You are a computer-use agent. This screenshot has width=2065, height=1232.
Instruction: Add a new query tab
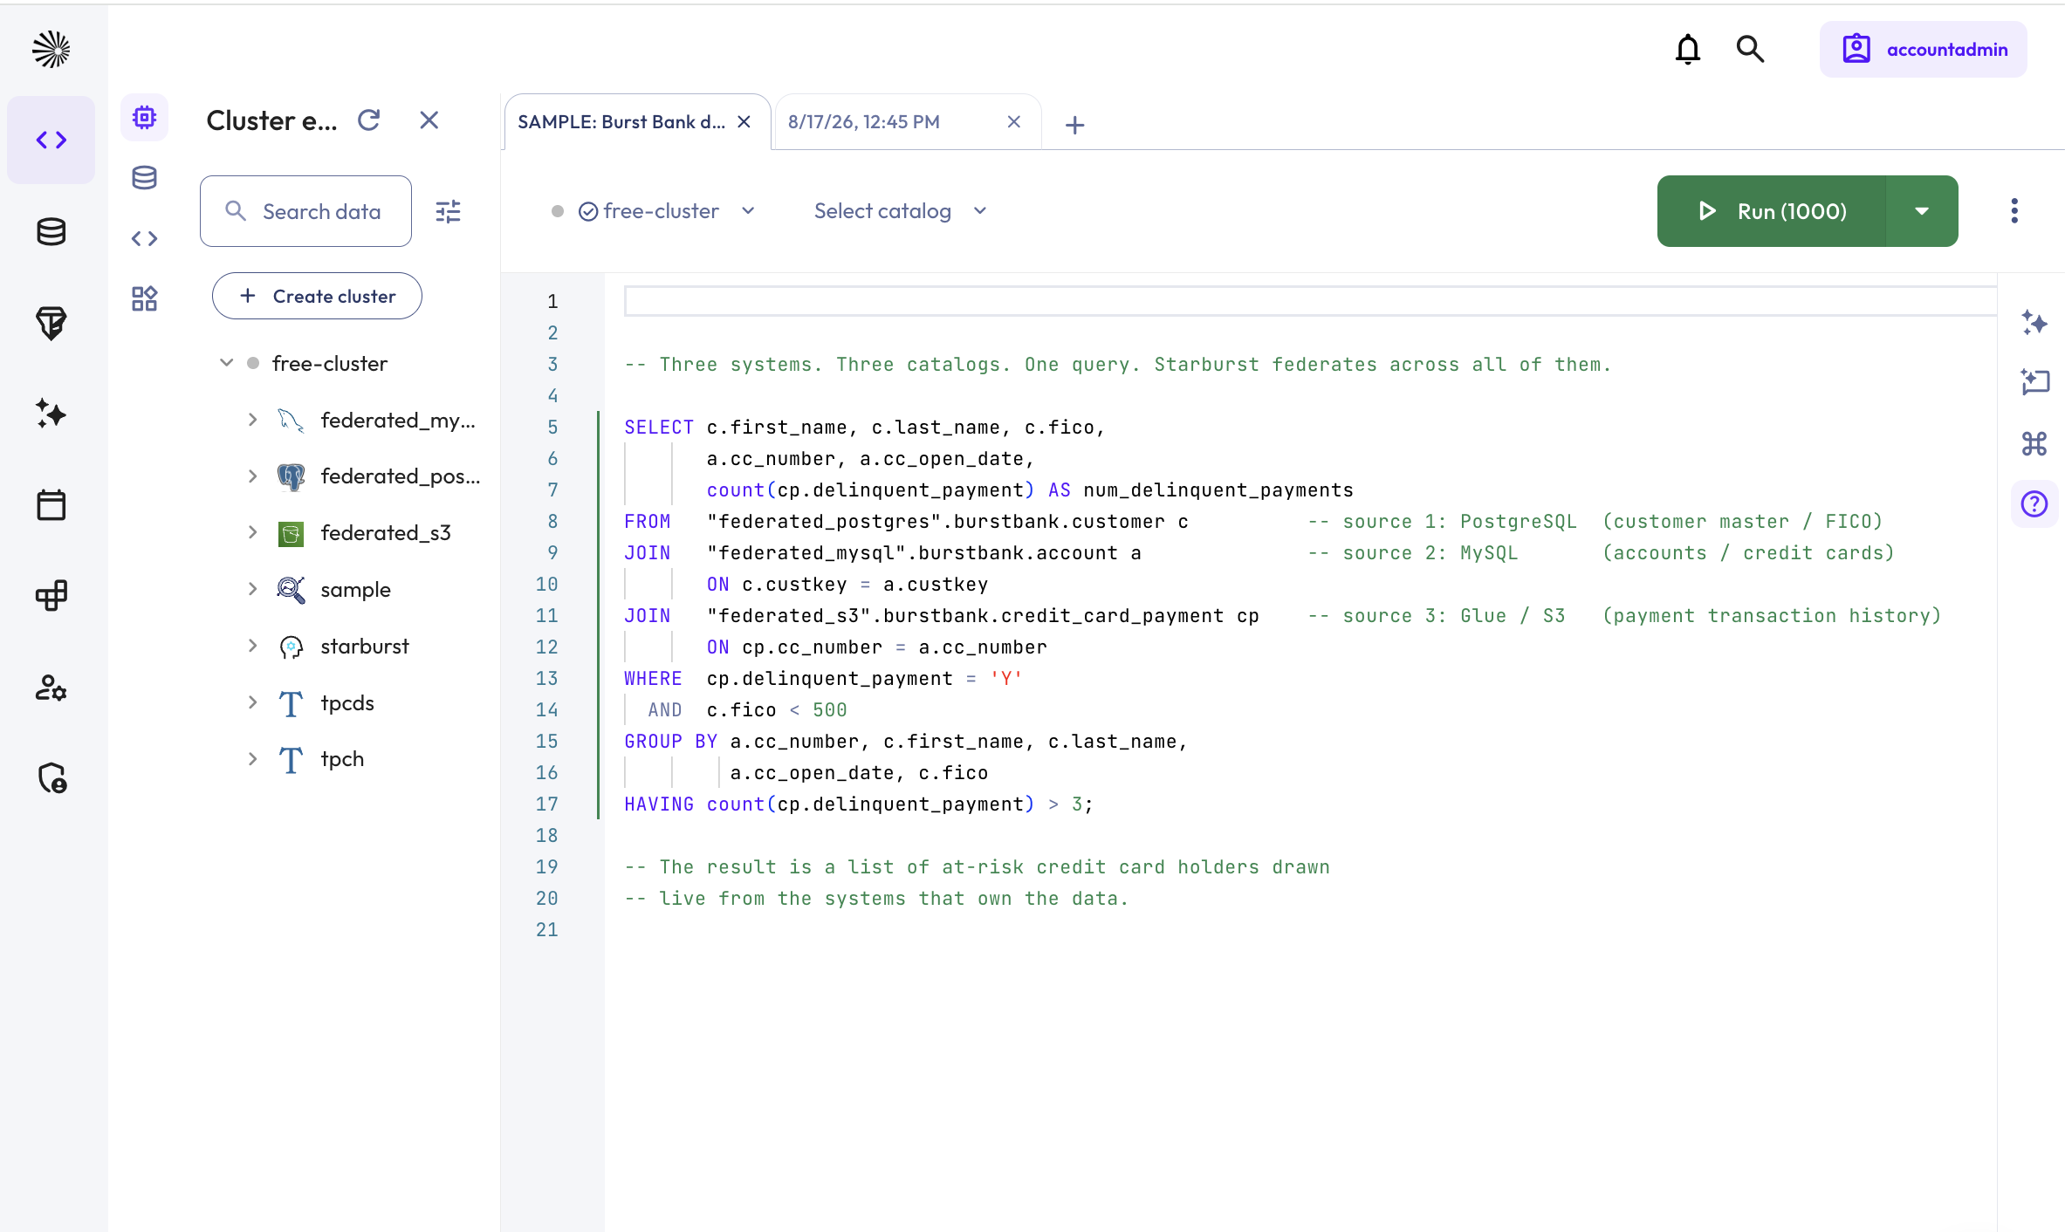click(1075, 125)
